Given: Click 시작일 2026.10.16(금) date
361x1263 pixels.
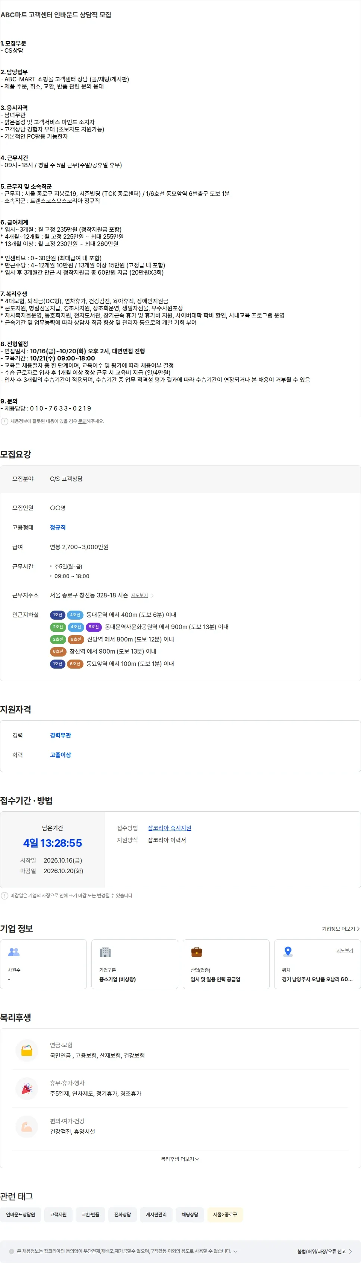Looking at the screenshot, I should (63, 860).
